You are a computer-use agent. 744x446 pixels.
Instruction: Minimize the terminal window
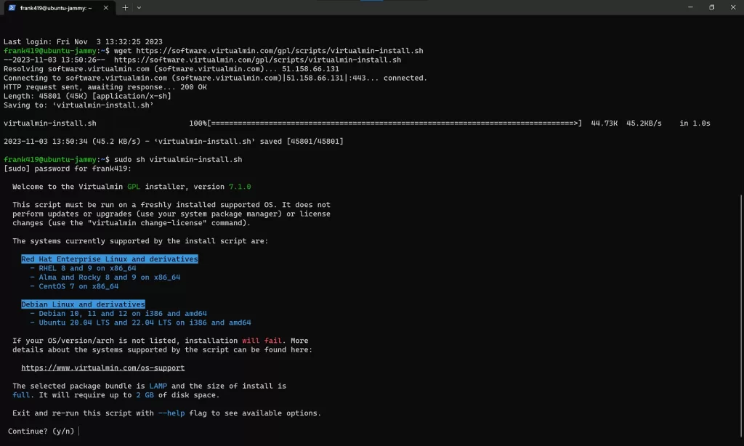tap(689, 7)
